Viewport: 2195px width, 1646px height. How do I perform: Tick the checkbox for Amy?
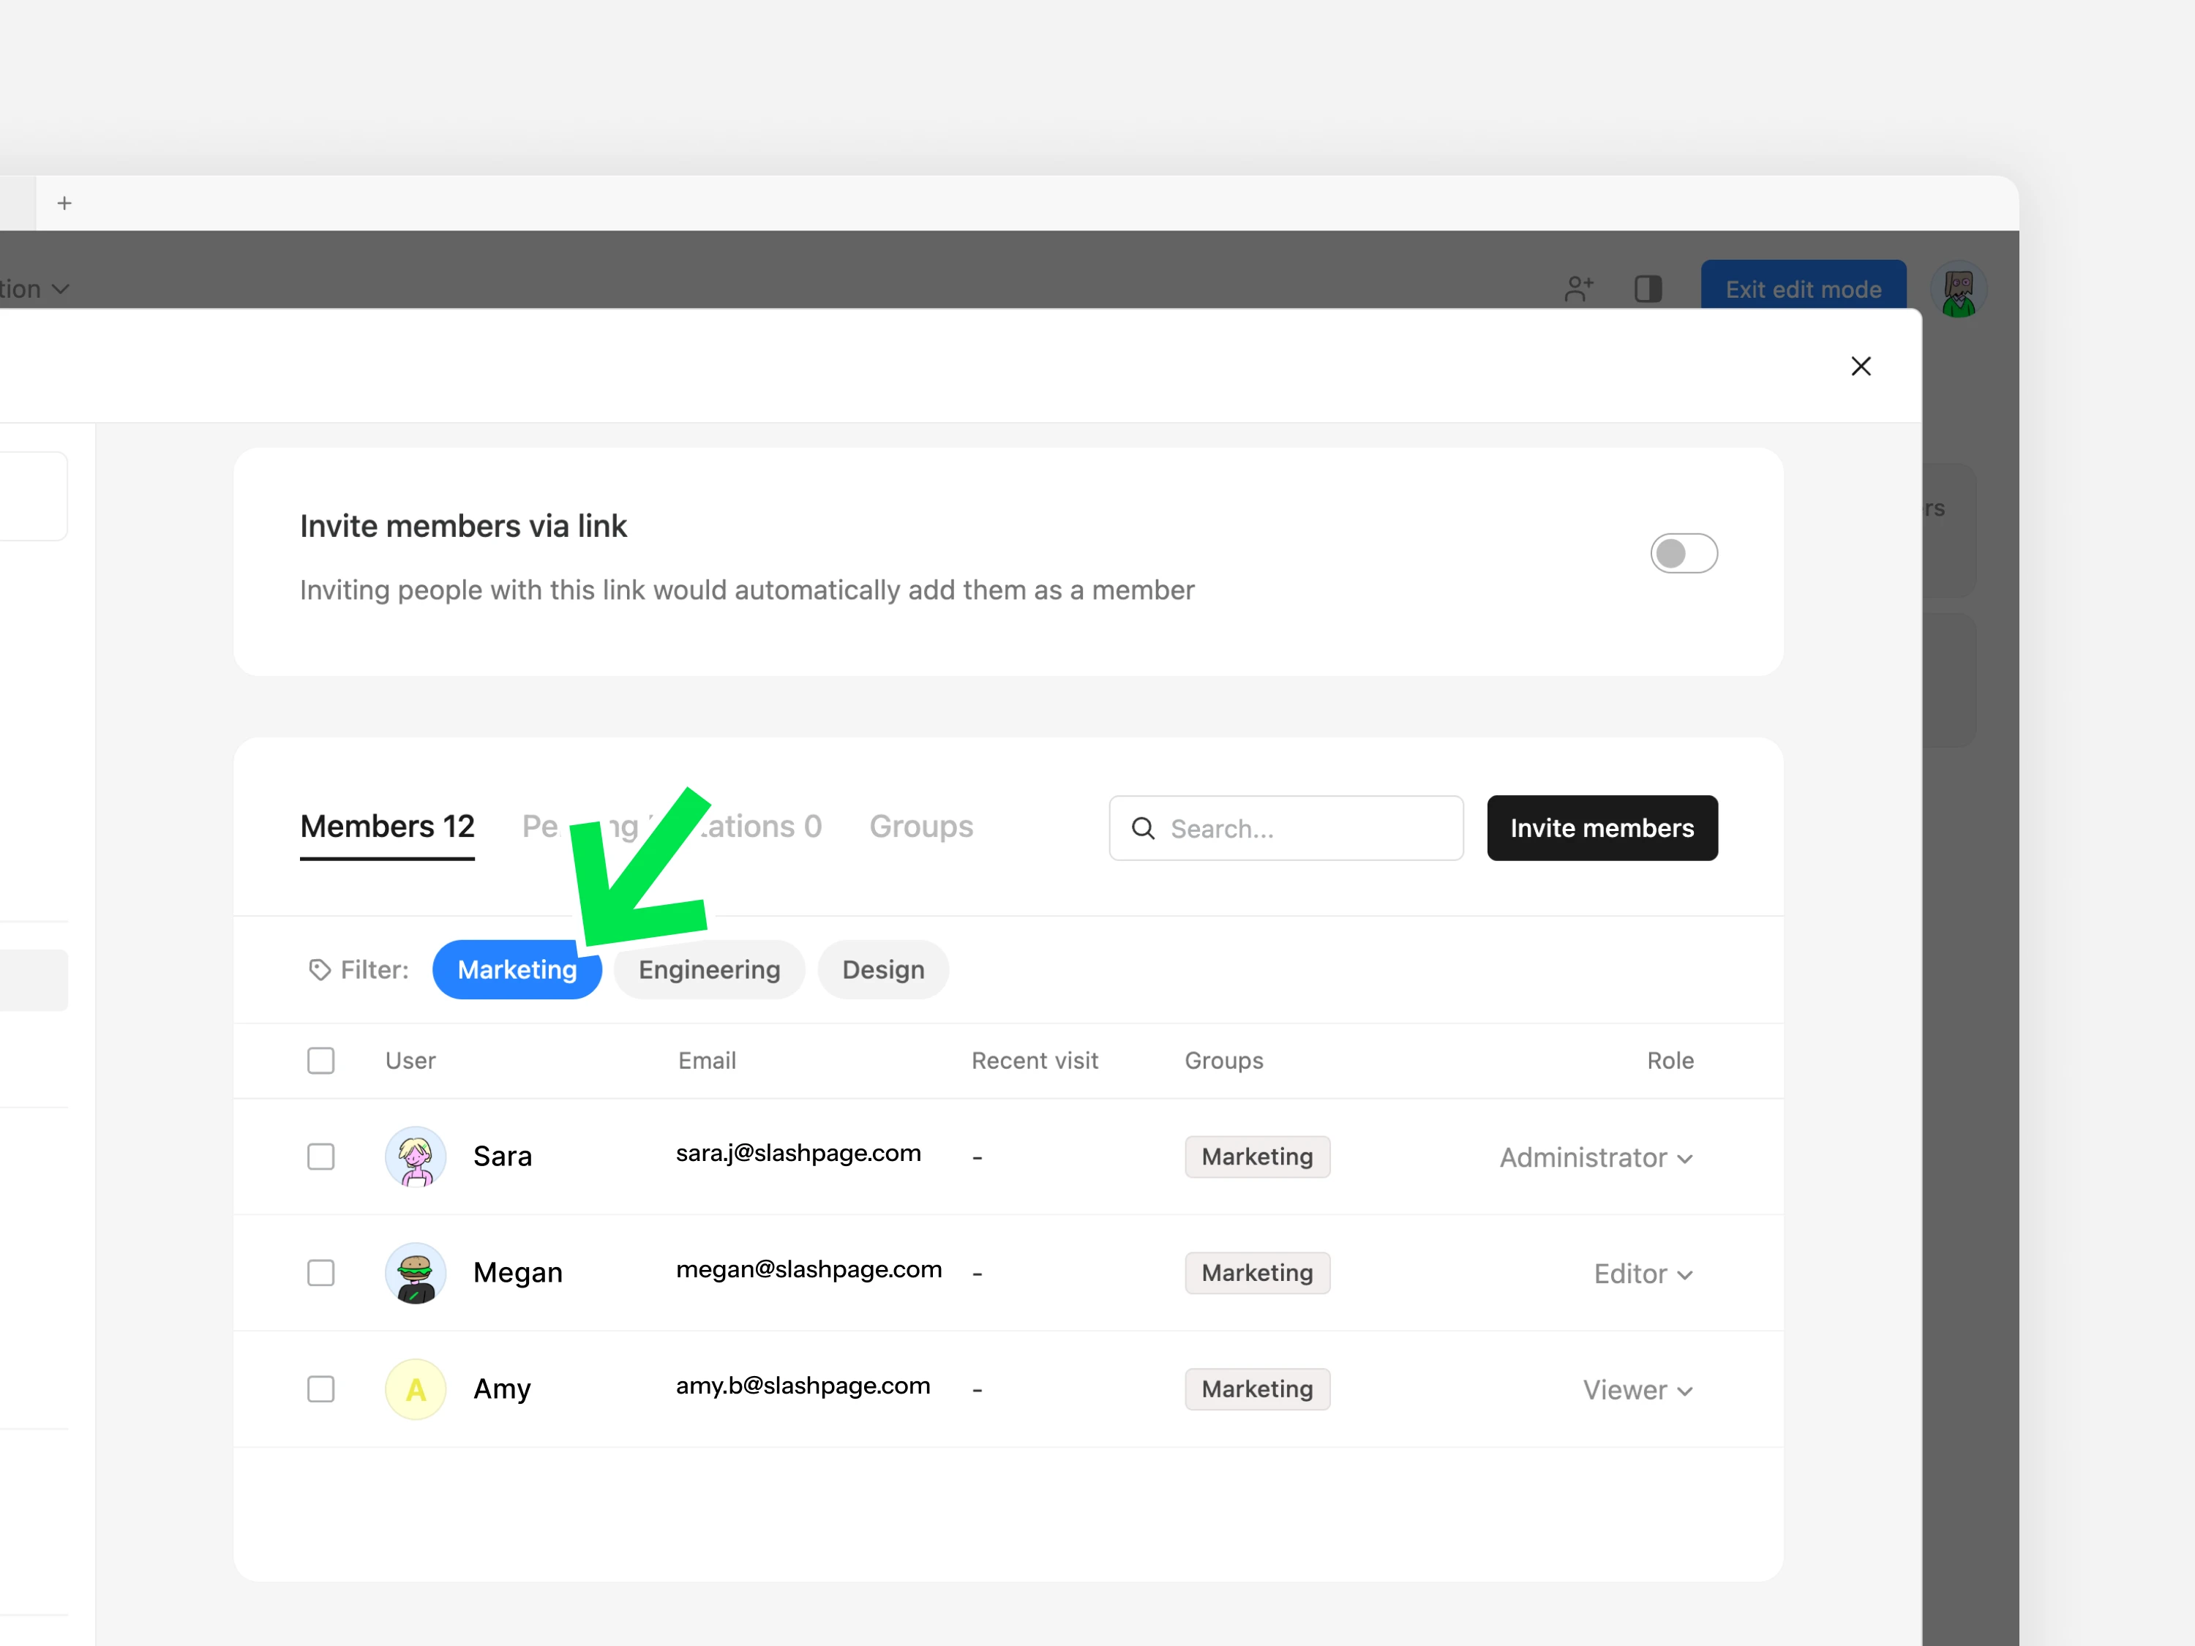320,1389
